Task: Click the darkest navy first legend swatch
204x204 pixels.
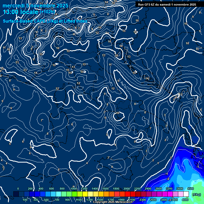Action: click(x=16, y=194)
